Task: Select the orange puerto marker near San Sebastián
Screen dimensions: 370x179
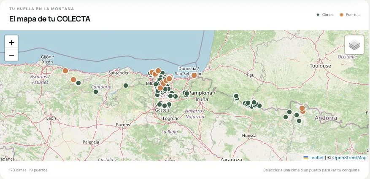Action: 194,75
